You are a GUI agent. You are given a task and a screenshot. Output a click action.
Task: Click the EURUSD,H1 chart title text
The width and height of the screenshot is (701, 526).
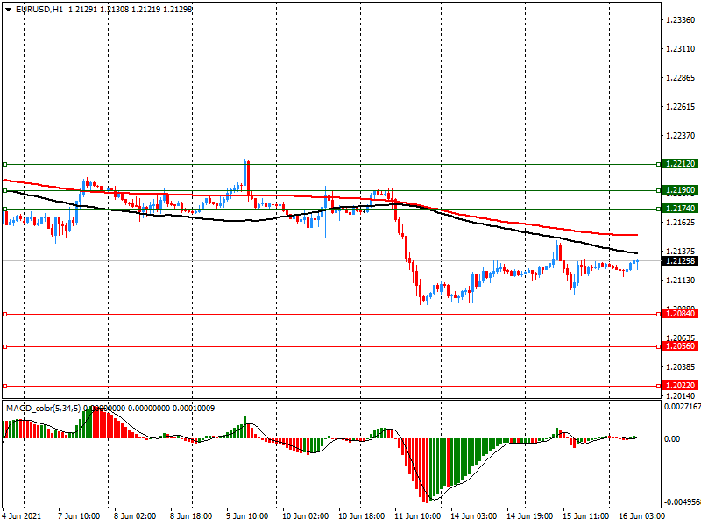(39, 10)
